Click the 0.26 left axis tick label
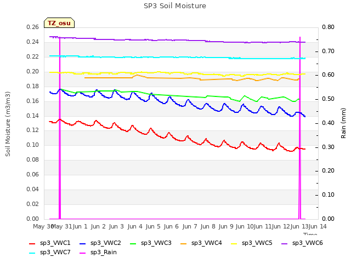The width and height of the screenshot is (351, 263). coord(33,27)
